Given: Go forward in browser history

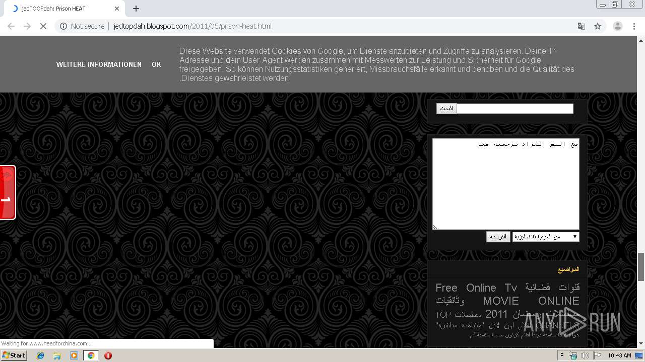Looking at the screenshot, I should pos(27,26).
